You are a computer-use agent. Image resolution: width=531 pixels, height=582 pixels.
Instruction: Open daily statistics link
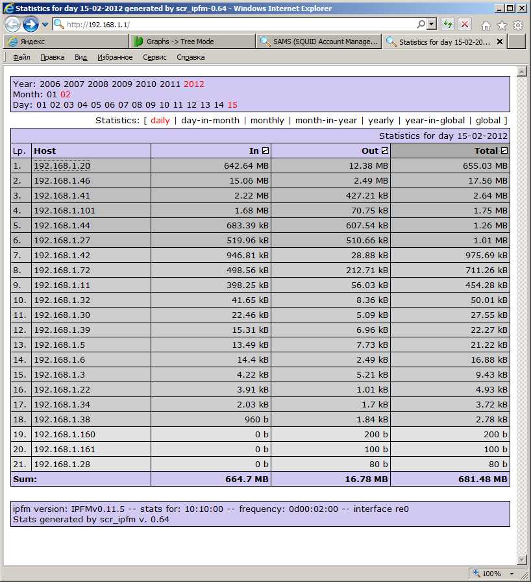[x=160, y=120]
